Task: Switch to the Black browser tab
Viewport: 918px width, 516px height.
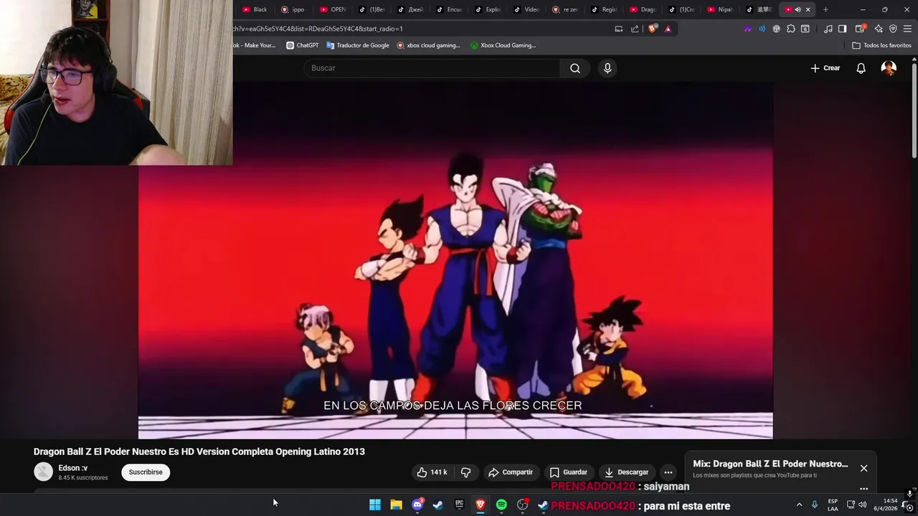Action: [255, 9]
